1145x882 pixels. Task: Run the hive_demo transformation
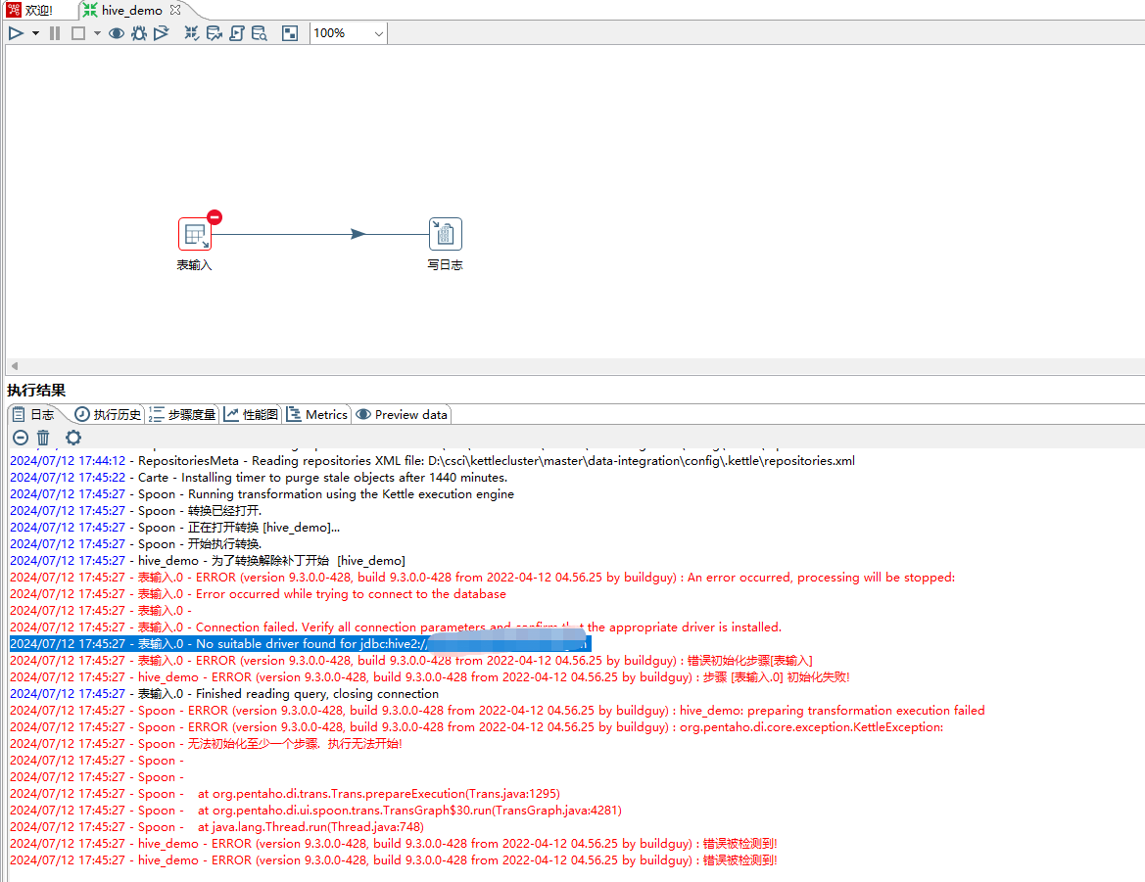16,33
